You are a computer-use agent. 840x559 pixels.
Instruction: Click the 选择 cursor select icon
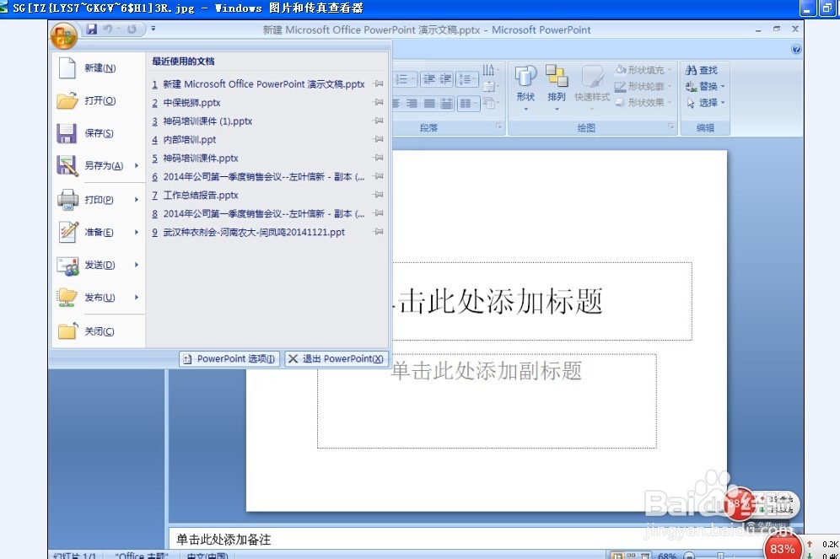pyautogui.click(x=691, y=102)
